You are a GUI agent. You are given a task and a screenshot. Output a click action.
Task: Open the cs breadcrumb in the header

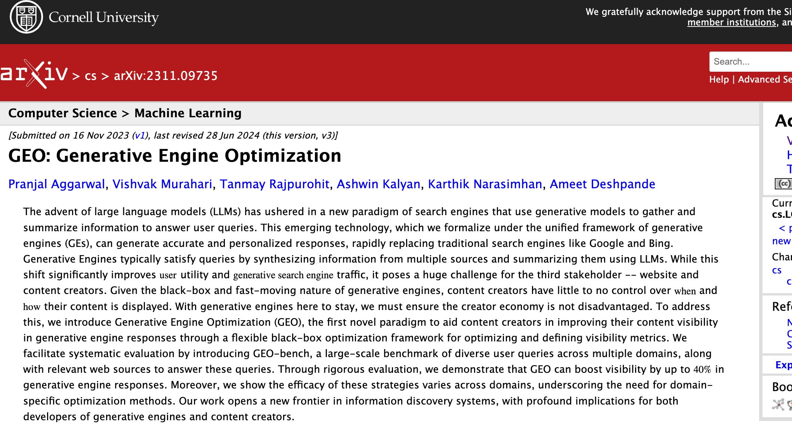90,76
